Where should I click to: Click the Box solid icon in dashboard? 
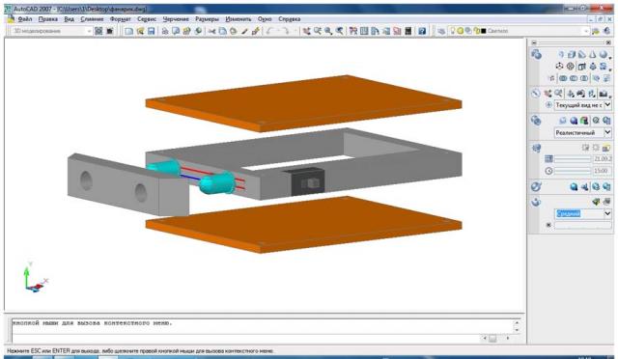point(572,55)
